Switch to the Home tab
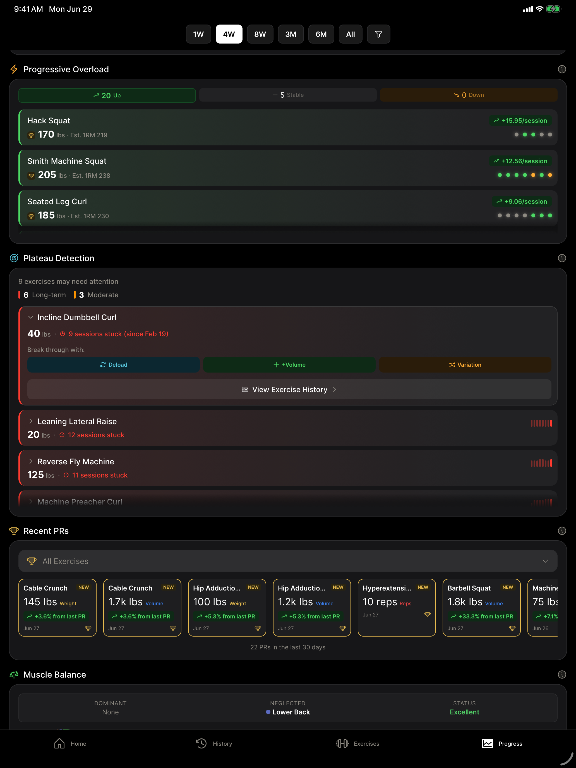576x768 pixels. [x=70, y=743]
